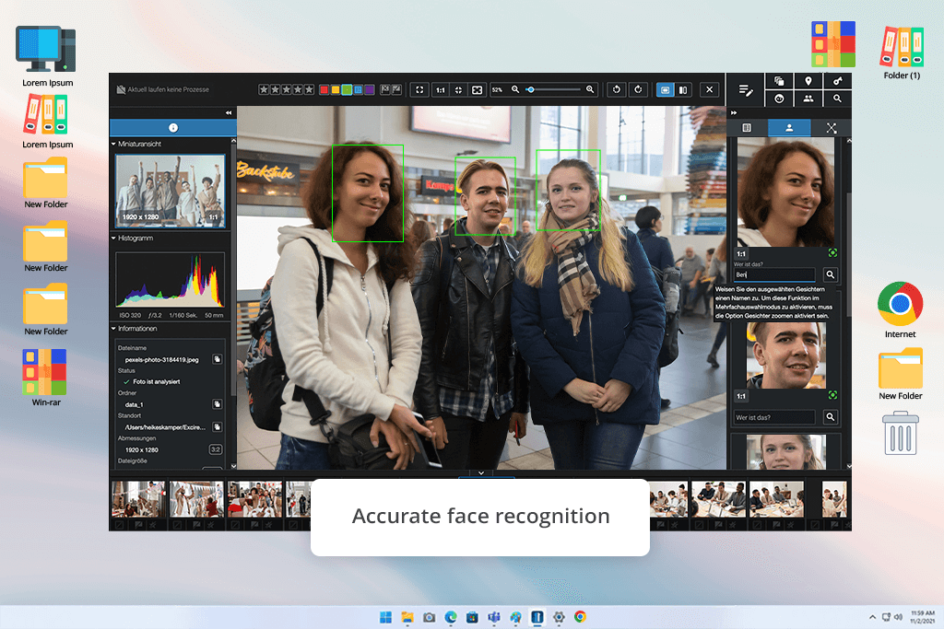This screenshot has height=629, width=944.
Task: Click the magnifier icon in top-right grid
Action: 837,99
